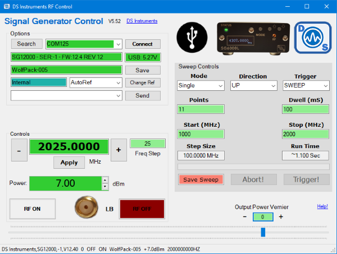This screenshot has height=254, width=337.
Task: Turn RF output off
Action: coord(142,209)
